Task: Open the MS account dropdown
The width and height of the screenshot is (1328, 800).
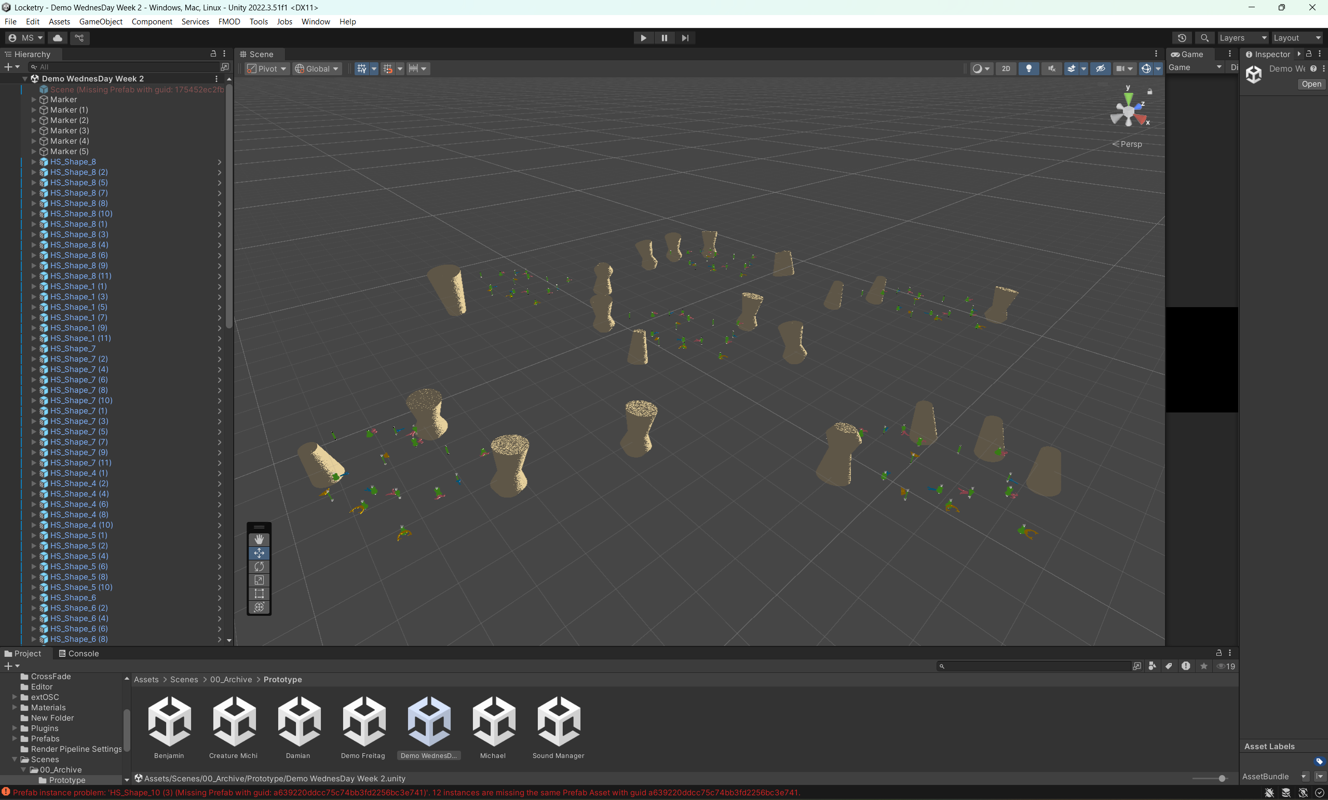Action: 25,38
